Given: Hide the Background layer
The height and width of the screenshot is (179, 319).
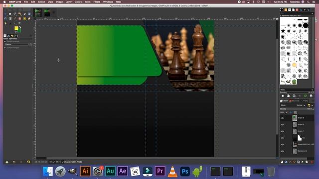Looking at the screenshot, I should tap(283, 151).
